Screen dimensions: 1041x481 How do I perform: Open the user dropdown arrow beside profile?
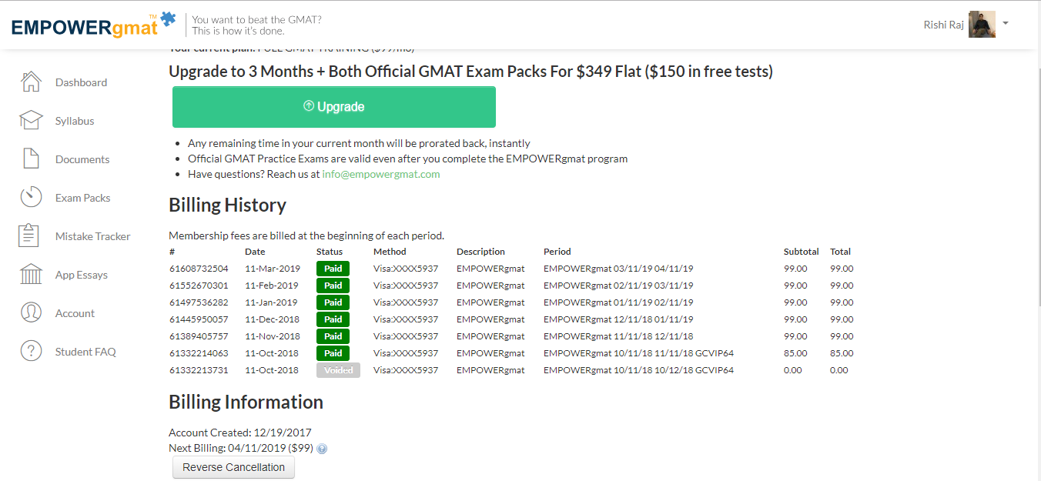click(1006, 24)
